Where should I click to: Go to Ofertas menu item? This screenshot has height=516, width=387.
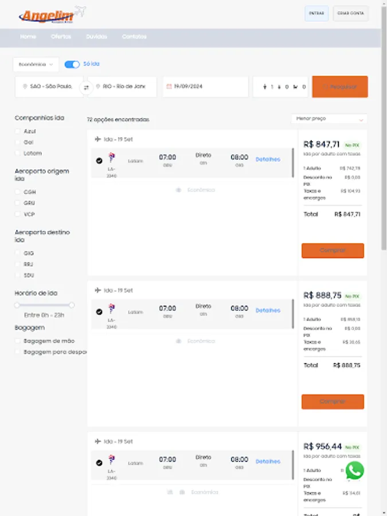[61, 37]
